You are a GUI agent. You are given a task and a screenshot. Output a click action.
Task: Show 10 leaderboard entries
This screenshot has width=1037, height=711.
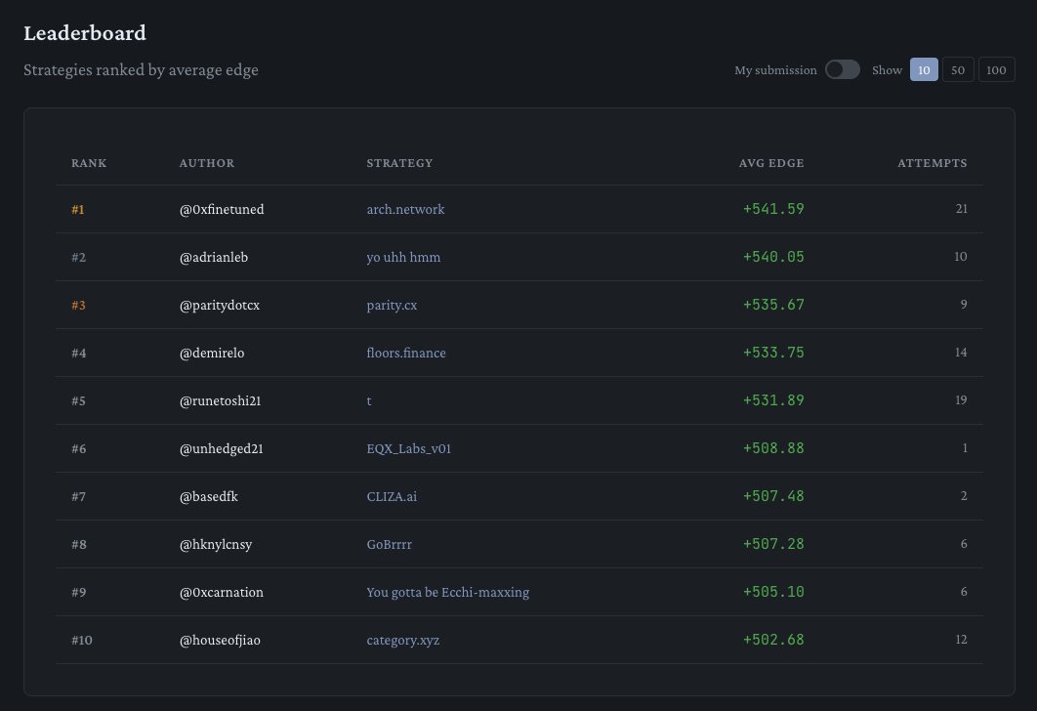point(924,69)
